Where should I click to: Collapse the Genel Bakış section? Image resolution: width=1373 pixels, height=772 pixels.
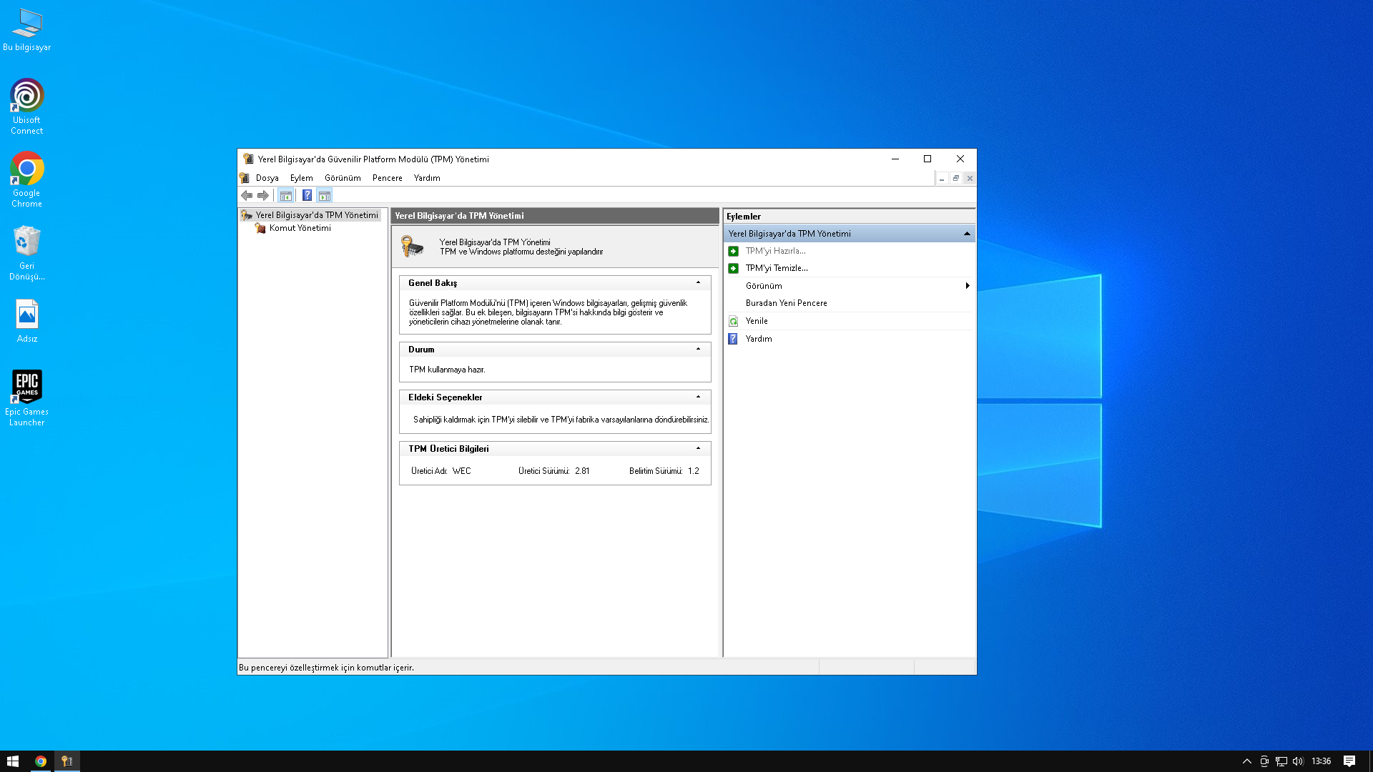(698, 283)
